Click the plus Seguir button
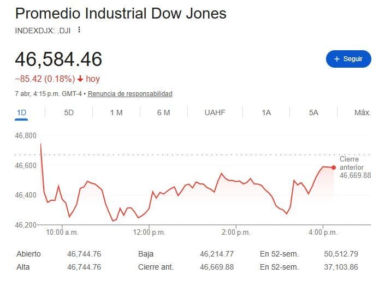The width and height of the screenshot is (379, 286). click(x=348, y=59)
